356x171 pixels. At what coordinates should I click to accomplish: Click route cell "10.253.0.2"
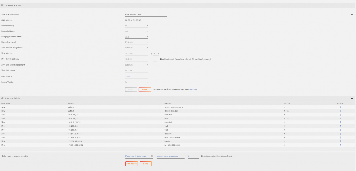coord(72,126)
